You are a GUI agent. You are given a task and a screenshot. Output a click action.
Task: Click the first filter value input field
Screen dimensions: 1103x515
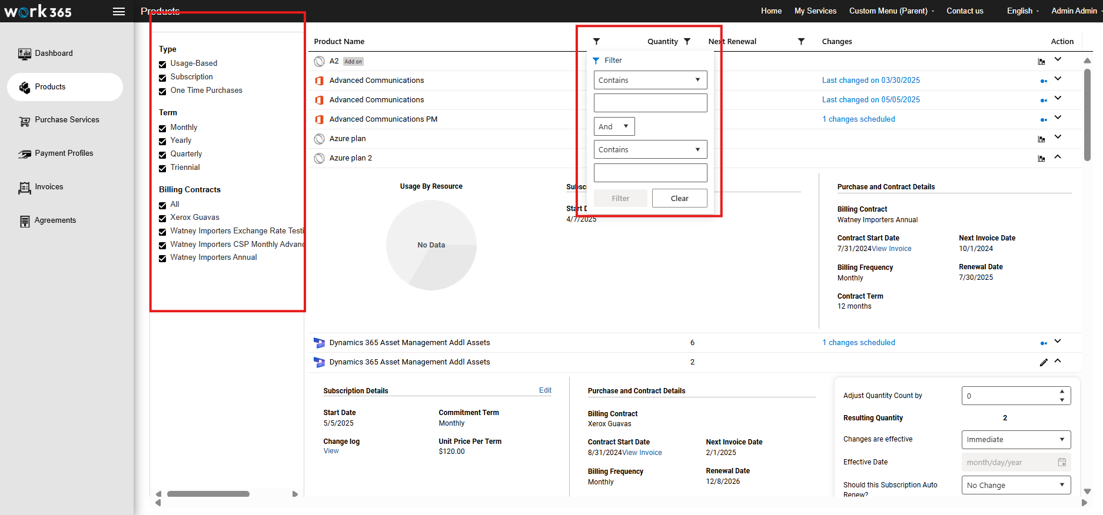(x=650, y=103)
